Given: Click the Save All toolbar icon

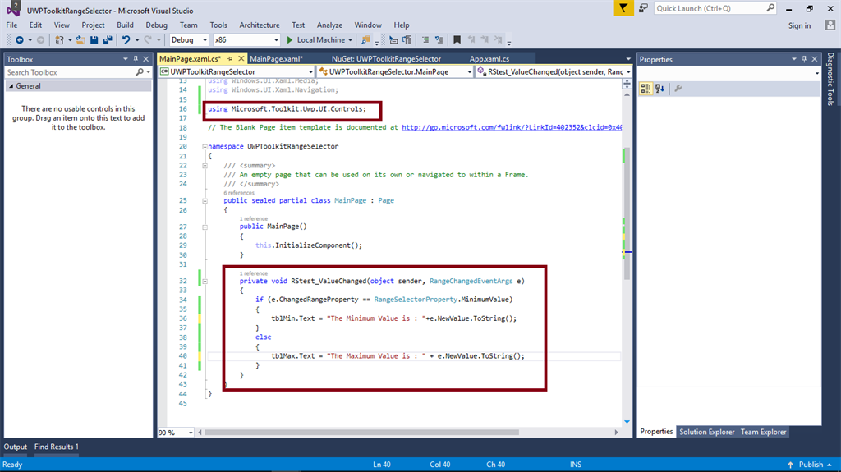Looking at the screenshot, I should click(108, 40).
